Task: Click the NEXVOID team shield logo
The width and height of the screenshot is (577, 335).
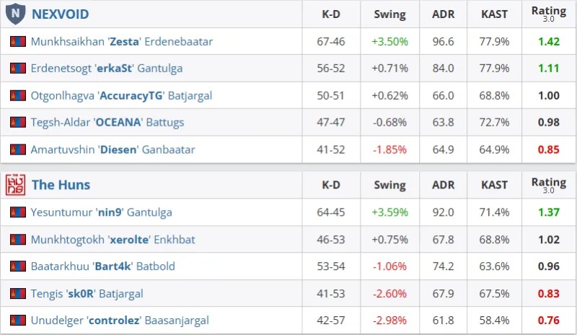Action: [x=16, y=14]
